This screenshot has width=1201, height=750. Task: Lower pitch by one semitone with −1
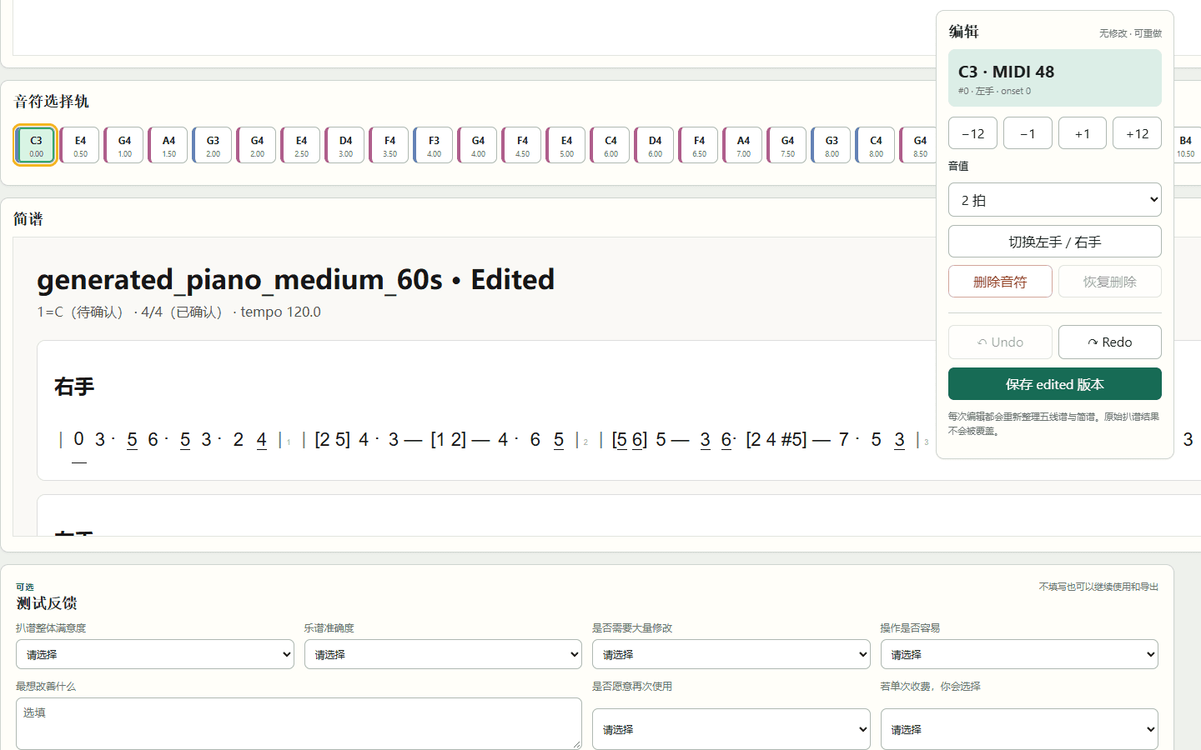pyautogui.click(x=1028, y=133)
